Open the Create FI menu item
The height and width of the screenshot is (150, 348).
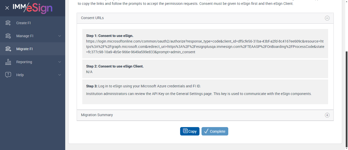[x=23, y=23]
